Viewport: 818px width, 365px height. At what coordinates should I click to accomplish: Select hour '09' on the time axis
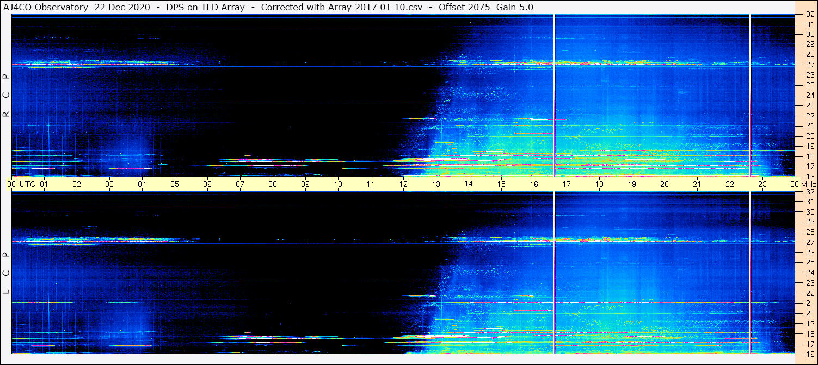coord(305,184)
